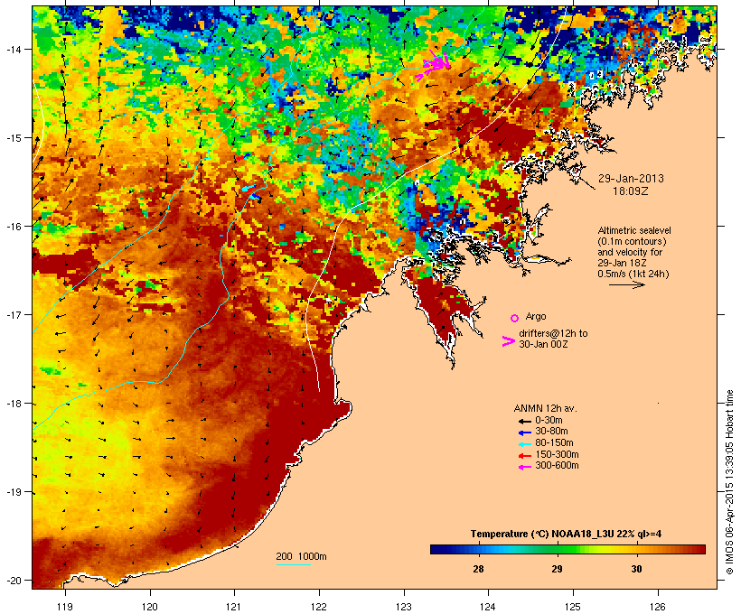Viewport: 741px width, 614px height.
Task: Click the longitude label 124
Action: tap(488, 607)
